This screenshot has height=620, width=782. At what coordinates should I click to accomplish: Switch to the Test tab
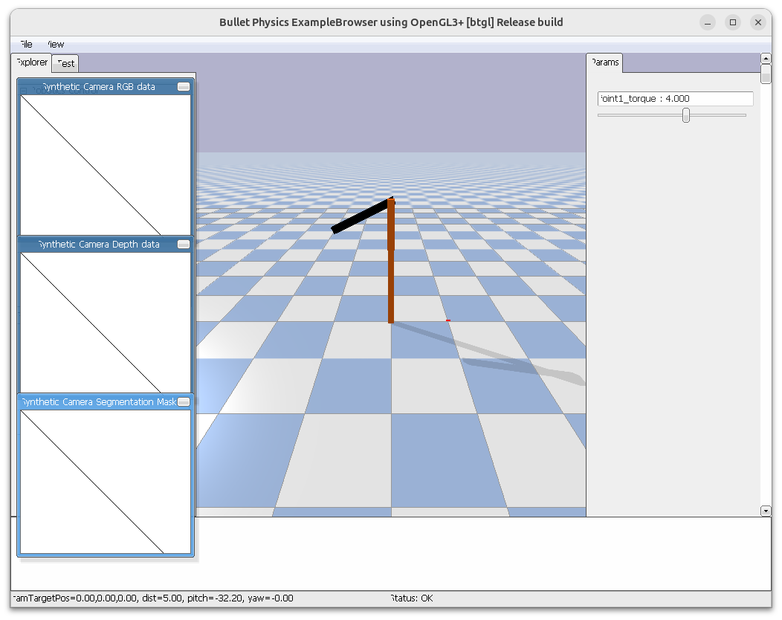pyautogui.click(x=66, y=63)
